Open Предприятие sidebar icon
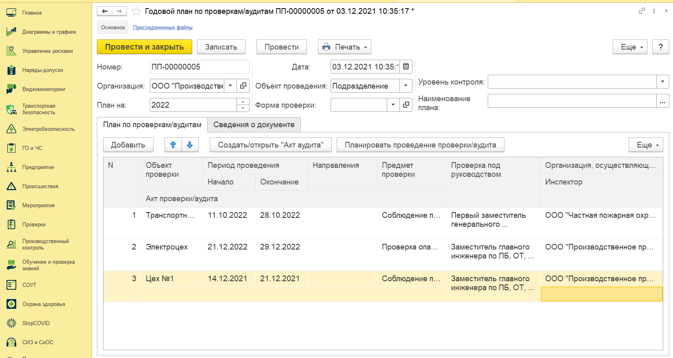 [x=11, y=167]
